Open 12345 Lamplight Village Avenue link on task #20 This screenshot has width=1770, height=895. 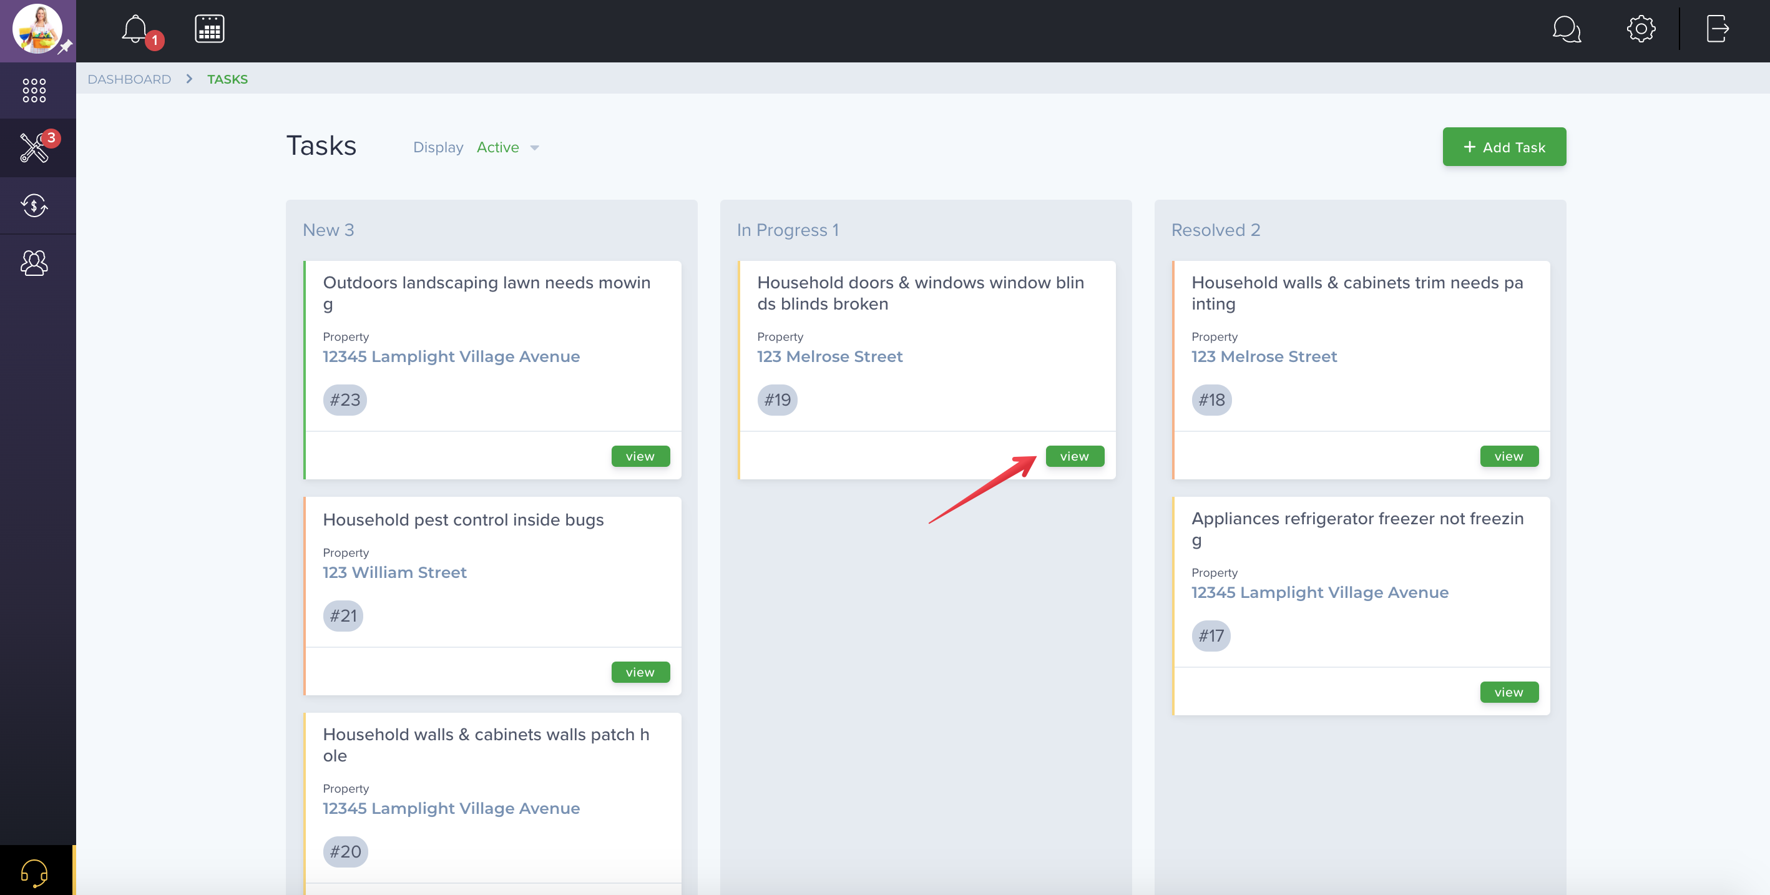point(451,808)
